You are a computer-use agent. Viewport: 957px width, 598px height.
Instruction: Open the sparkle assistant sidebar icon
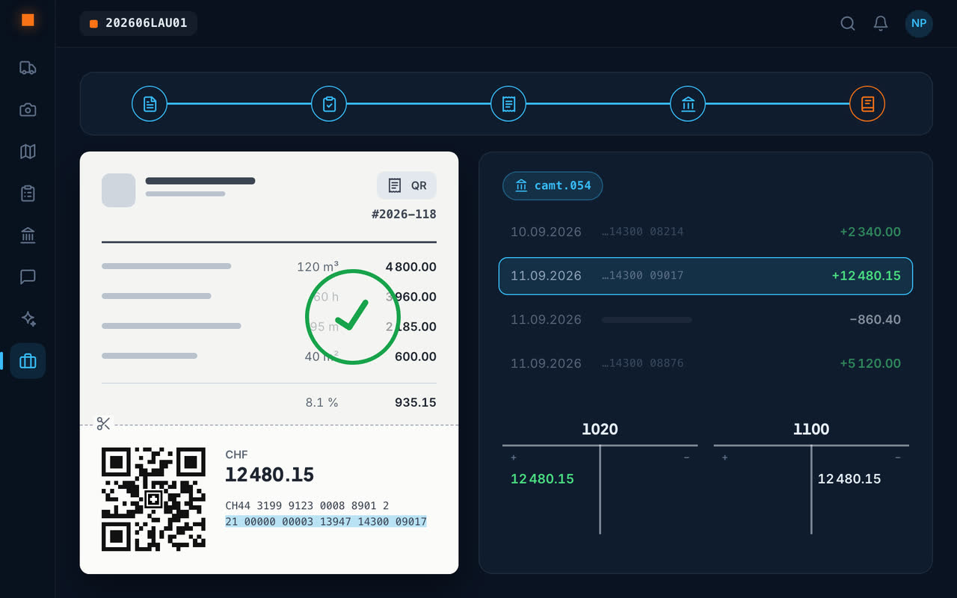pos(28,319)
